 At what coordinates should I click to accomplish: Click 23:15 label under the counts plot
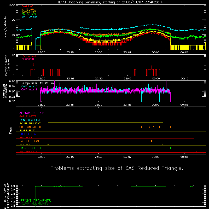pos(70,53)
